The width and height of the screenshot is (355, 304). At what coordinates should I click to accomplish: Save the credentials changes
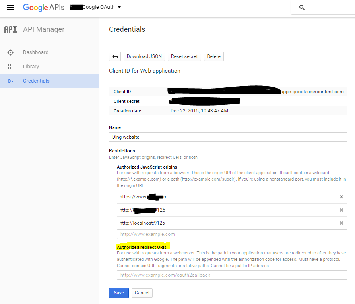click(x=119, y=293)
